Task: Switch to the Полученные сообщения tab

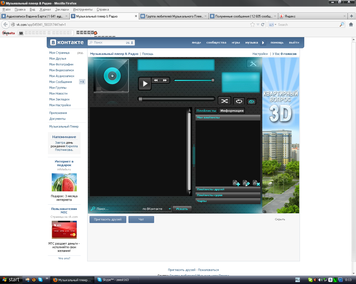Action: coord(243,16)
